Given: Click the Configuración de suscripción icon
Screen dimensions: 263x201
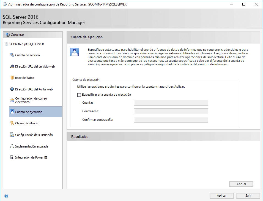Looking at the screenshot, I should tap(12, 135).
